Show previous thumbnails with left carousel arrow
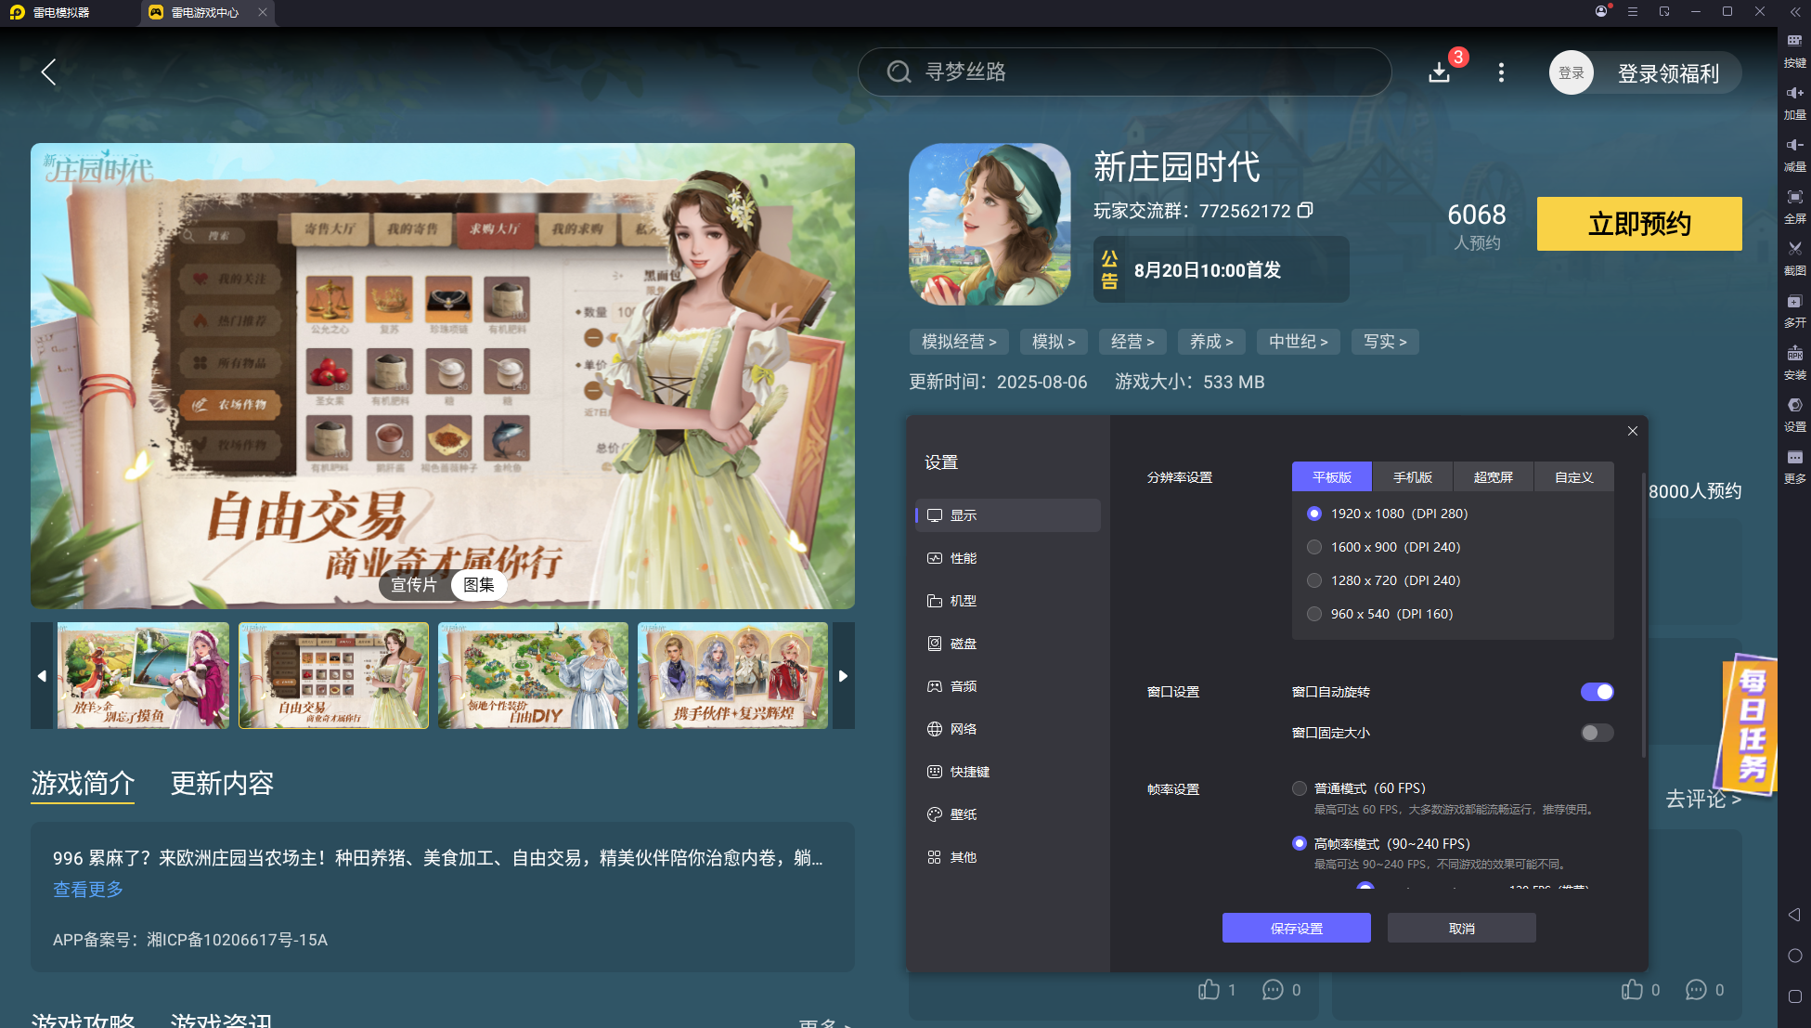This screenshot has height=1028, width=1811. [x=42, y=676]
